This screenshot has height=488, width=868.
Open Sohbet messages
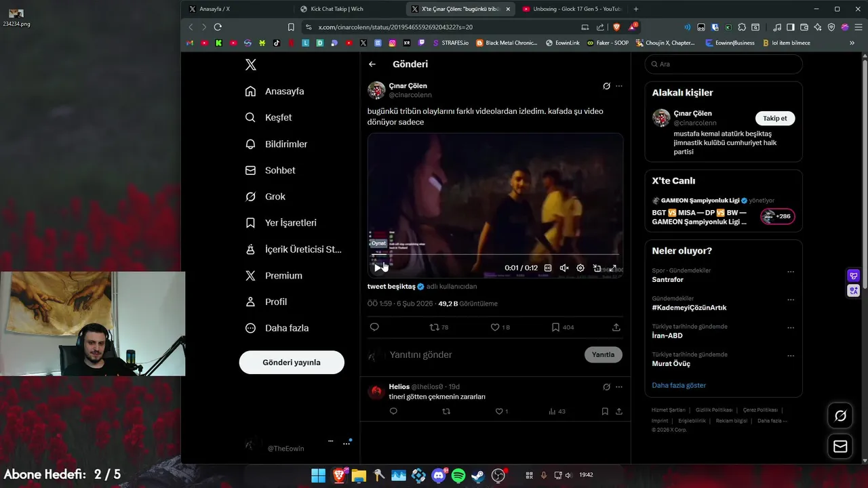[x=270, y=170]
